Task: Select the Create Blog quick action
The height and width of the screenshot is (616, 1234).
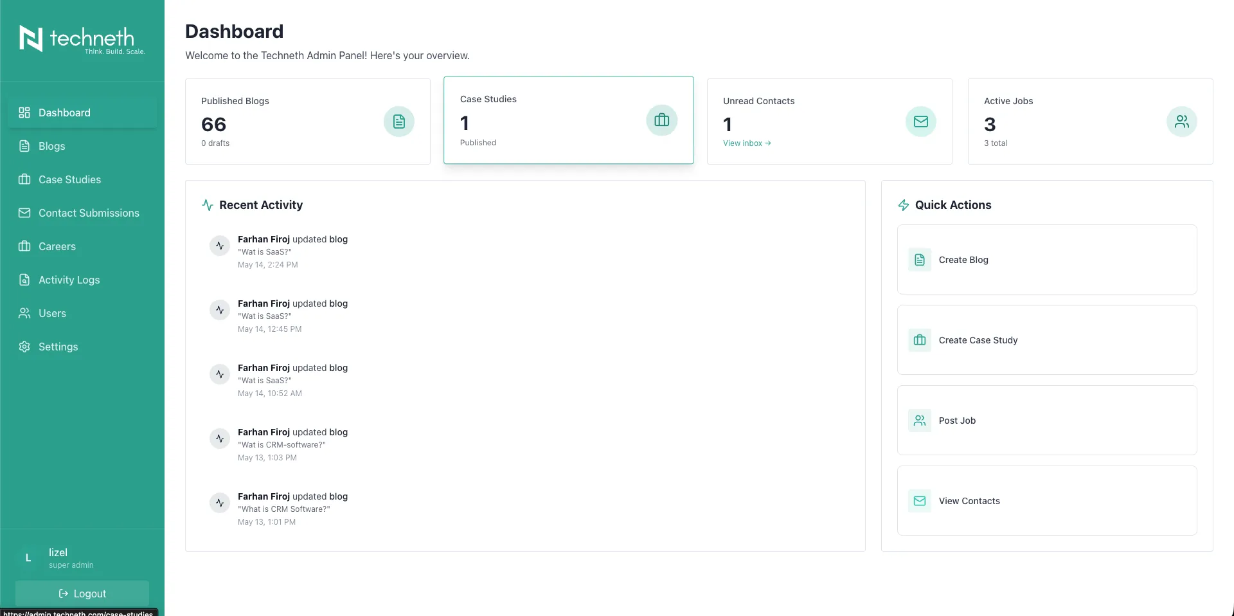Action: 1047,260
